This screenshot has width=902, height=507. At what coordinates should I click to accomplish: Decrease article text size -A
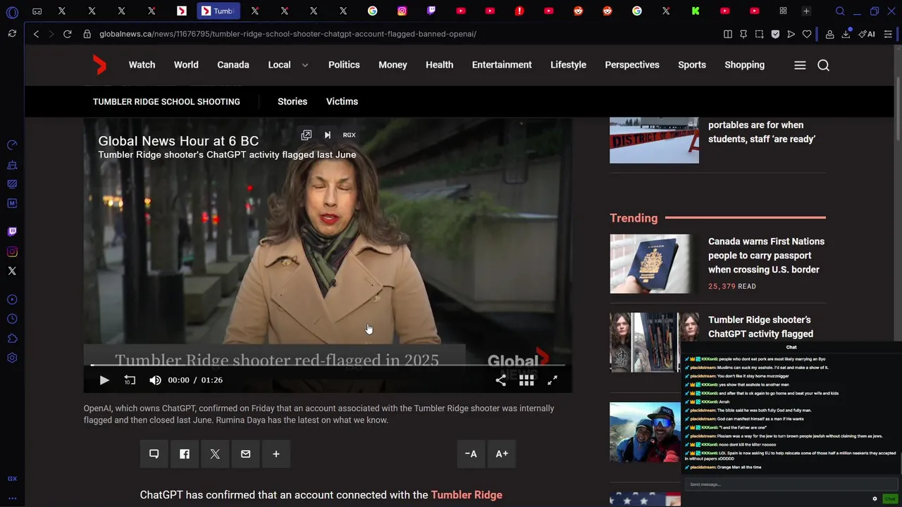[471, 454]
